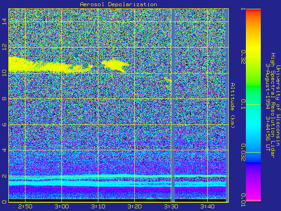
Task: Click the altitude 6 axis label
Action: 4,124
